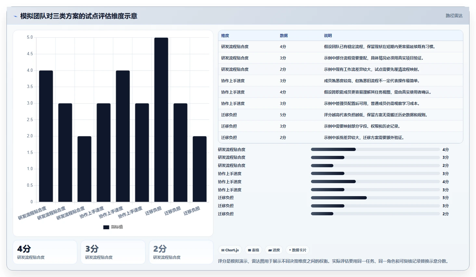The image size is (476, 277).
Task: Select the 进度 chip
Action: [274, 250]
